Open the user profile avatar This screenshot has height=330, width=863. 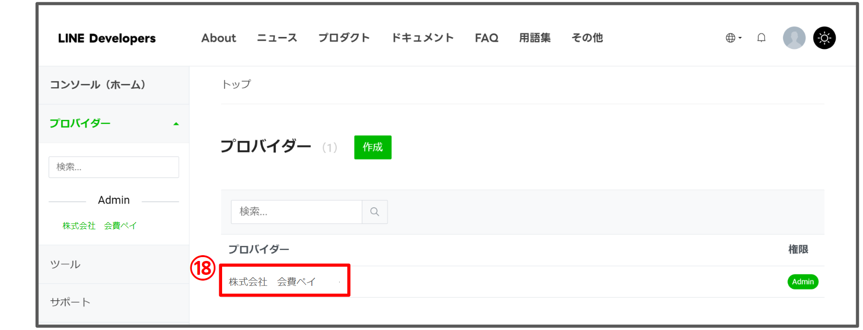pyautogui.click(x=794, y=38)
